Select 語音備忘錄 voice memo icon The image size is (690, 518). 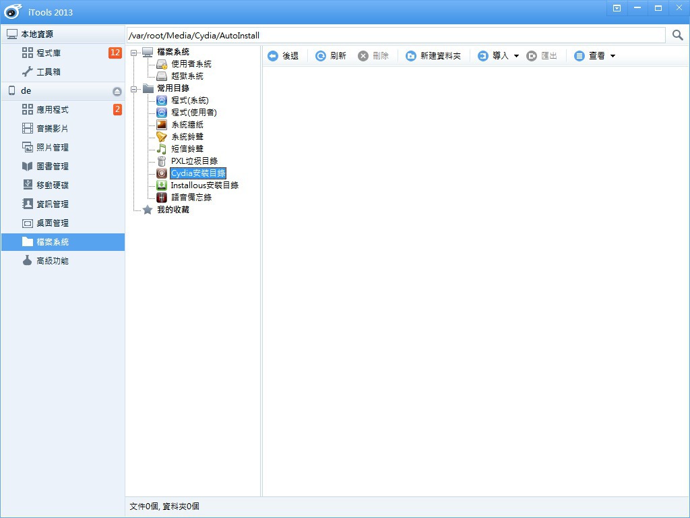162,198
